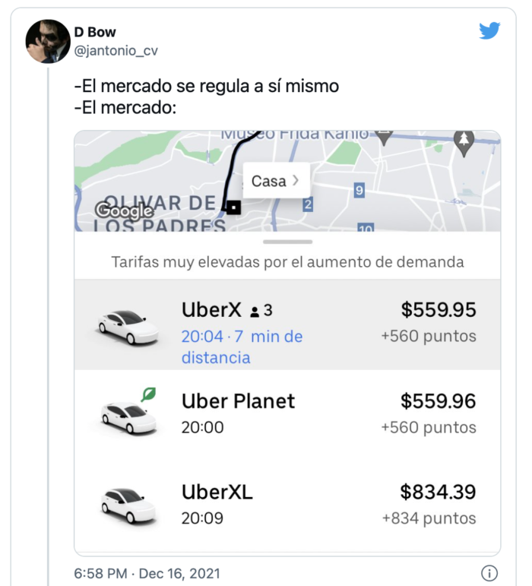Click the Twitter bird logo
Screen dimensions: 532x586
point(489,31)
